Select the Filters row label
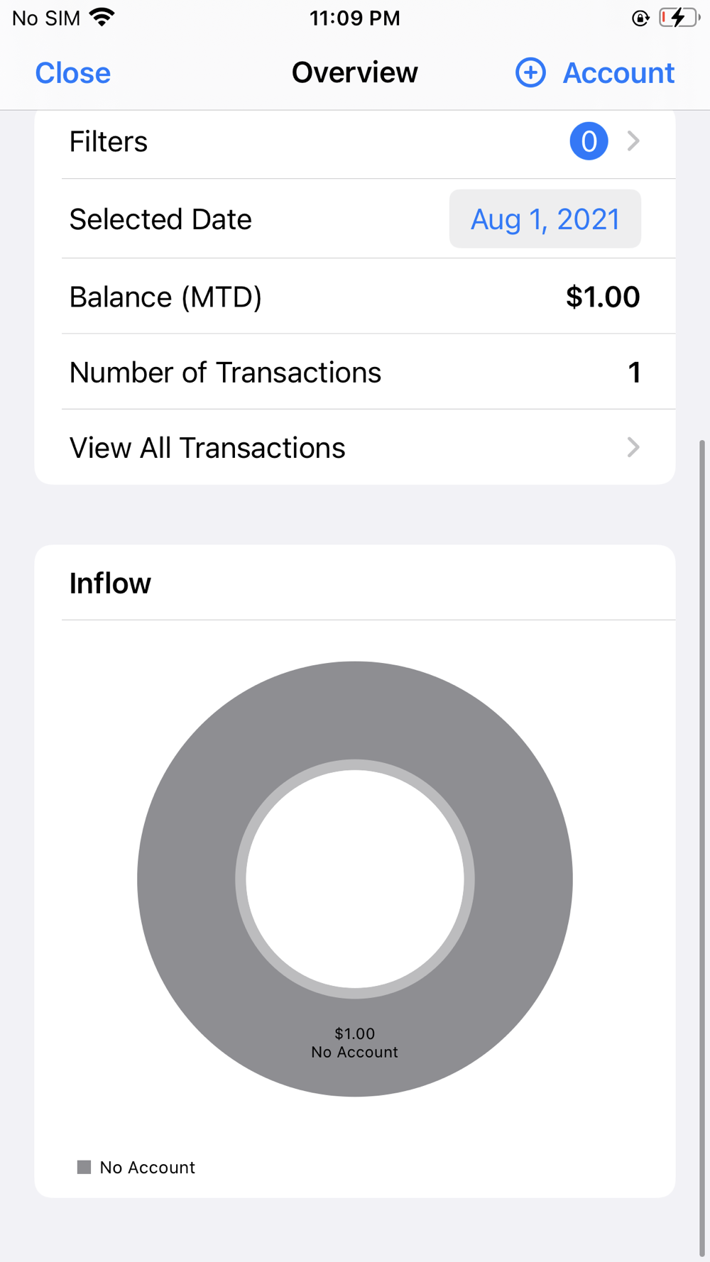710x1262 pixels. (x=109, y=142)
